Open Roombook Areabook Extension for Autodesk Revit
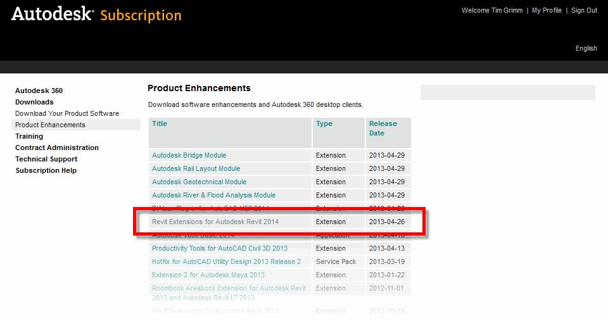608x321 pixels. [229, 293]
